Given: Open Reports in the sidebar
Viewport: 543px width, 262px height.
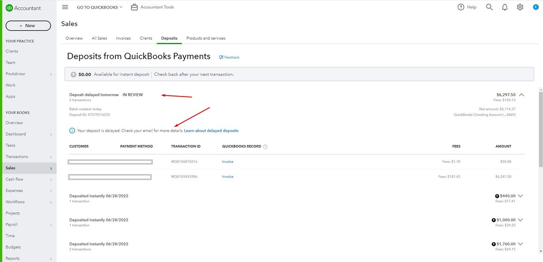Looking at the screenshot, I should click(13, 258).
